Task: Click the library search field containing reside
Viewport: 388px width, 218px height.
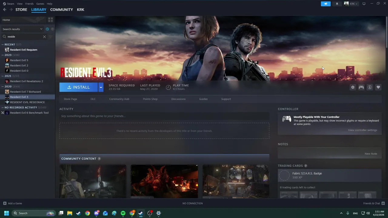Action: (24, 37)
